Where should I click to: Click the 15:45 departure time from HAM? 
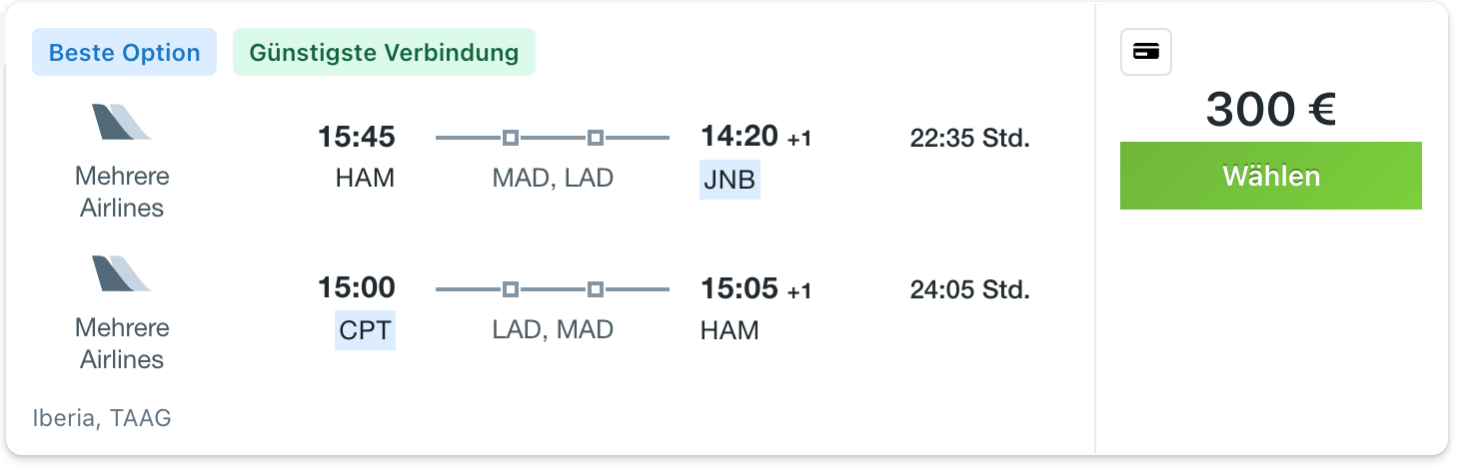tap(357, 137)
